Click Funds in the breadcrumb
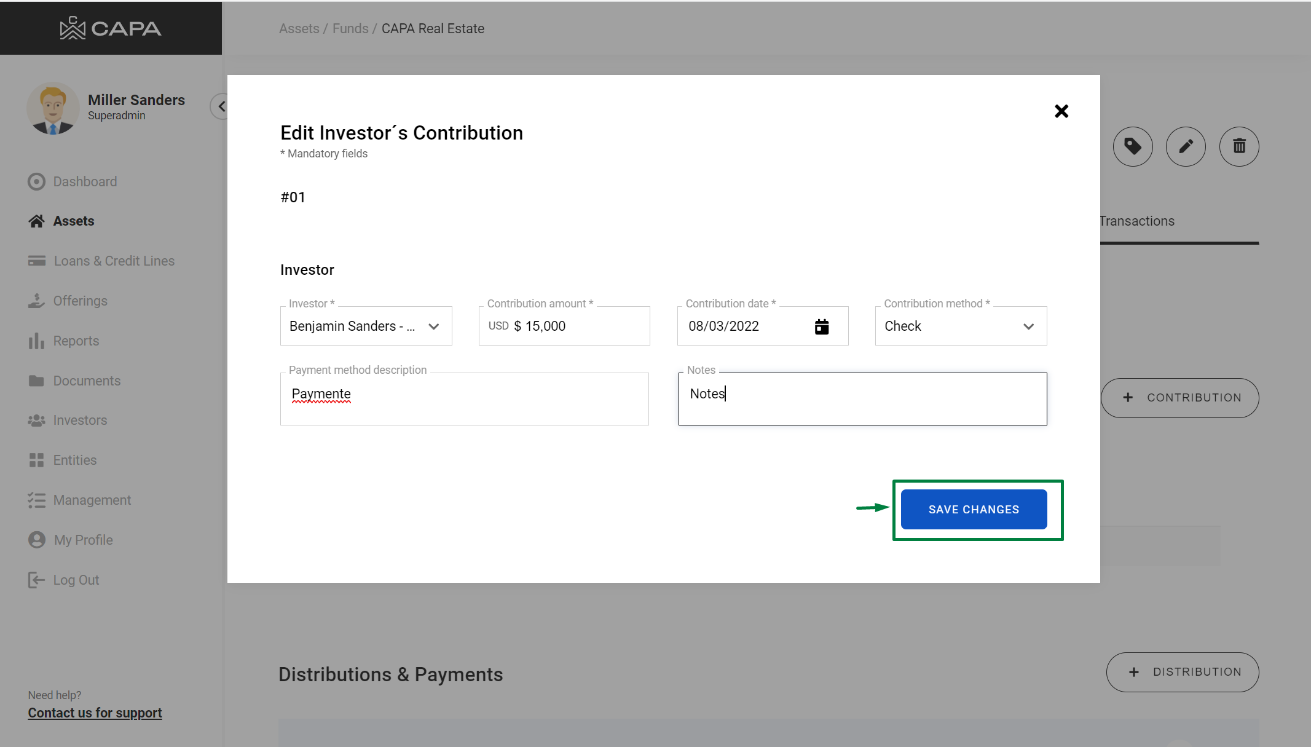 click(350, 29)
